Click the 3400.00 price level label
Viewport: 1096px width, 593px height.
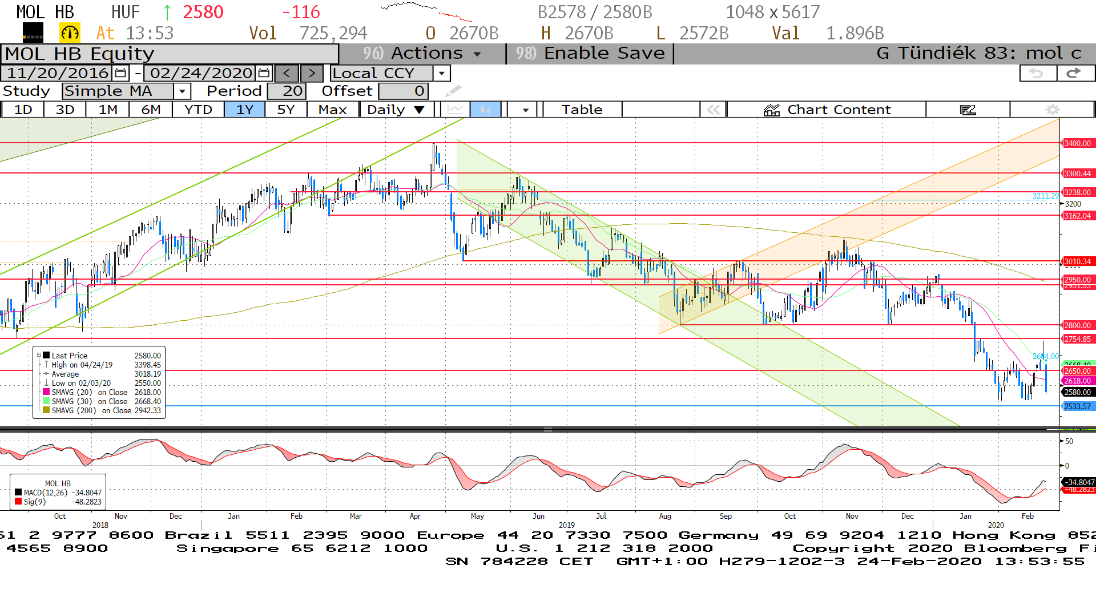(x=1078, y=143)
